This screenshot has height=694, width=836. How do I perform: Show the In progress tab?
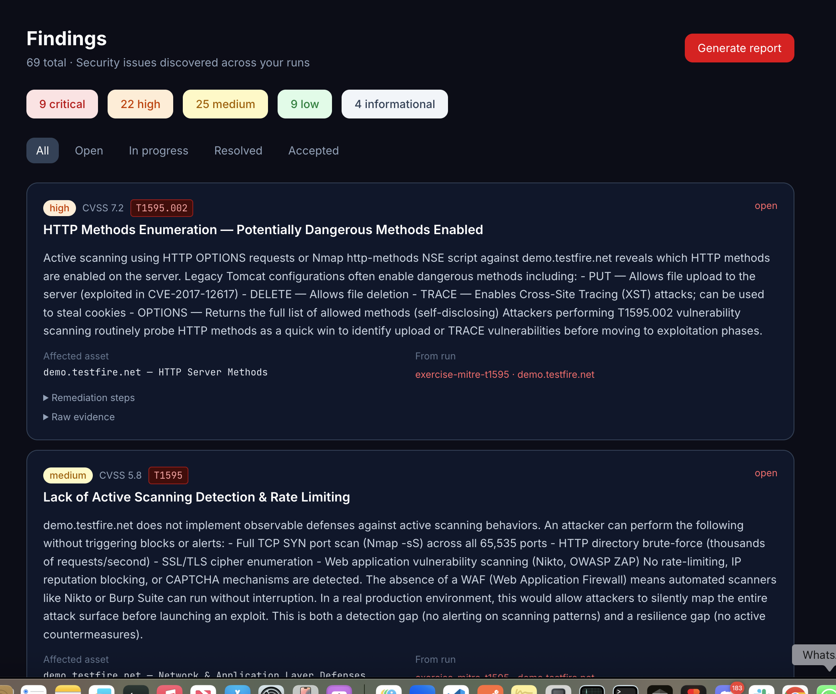point(158,150)
